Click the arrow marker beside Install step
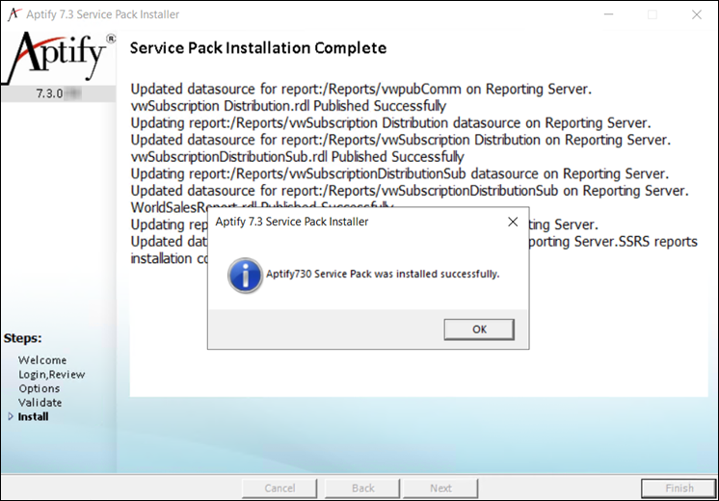This screenshot has height=501, width=719. tap(11, 416)
